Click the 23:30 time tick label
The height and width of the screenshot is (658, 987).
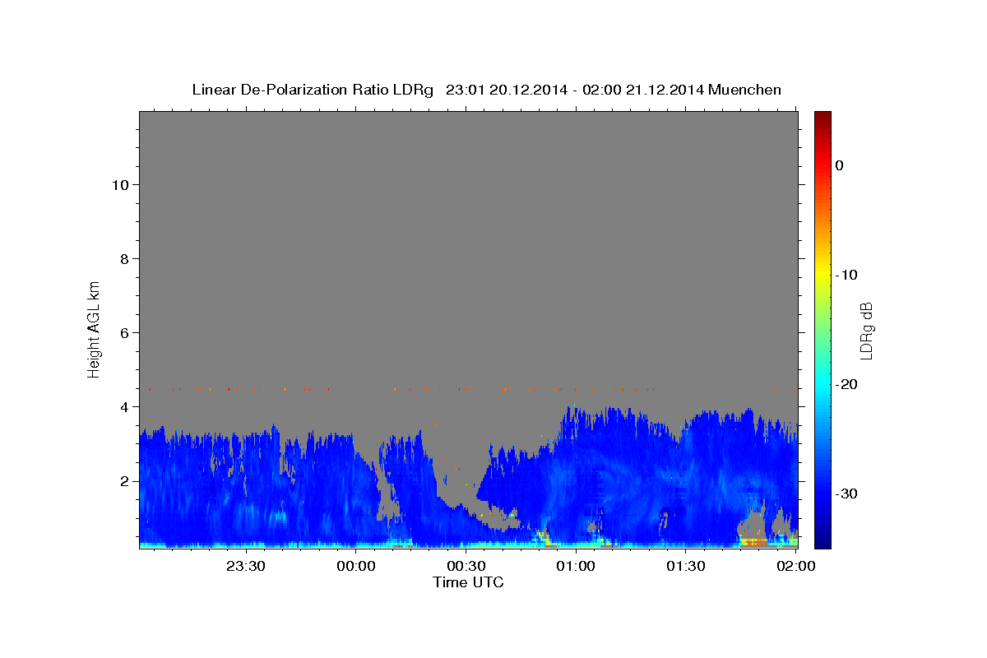(x=246, y=566)
